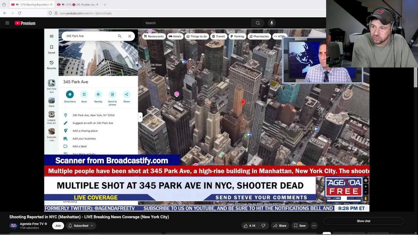Click the red 345 location pin
The height and width of the screenshot is (235, 418).
[x=243, y=103]
